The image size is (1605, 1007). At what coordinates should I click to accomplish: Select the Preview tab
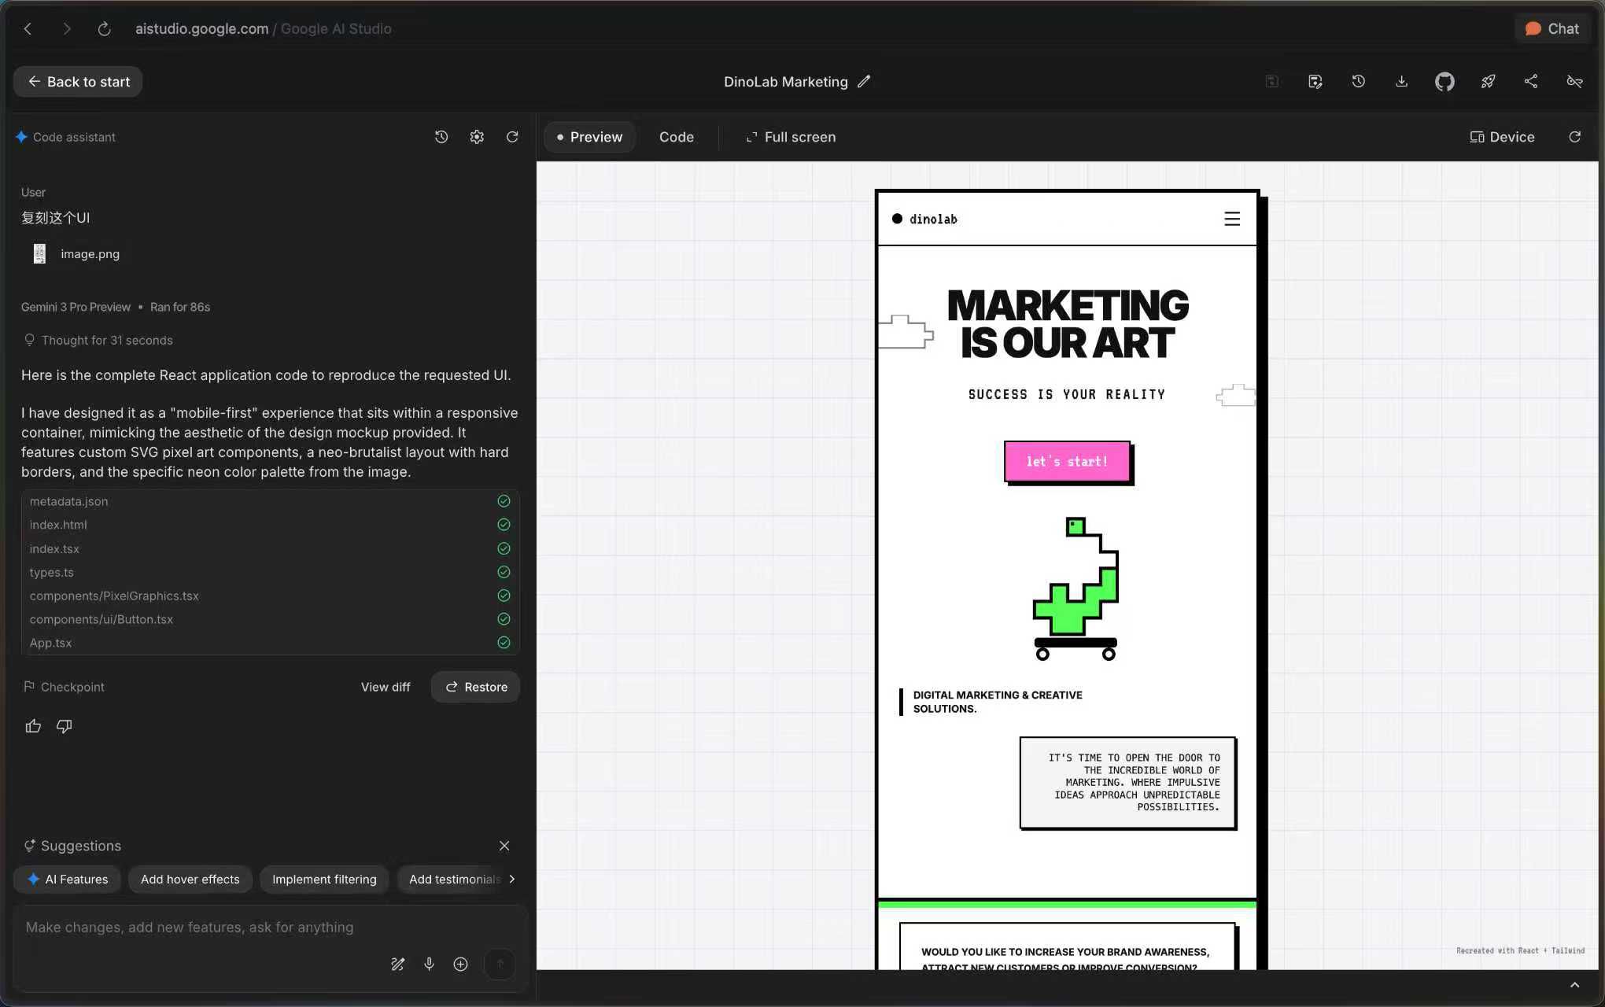pyautogui.click(x=589, y=137)
